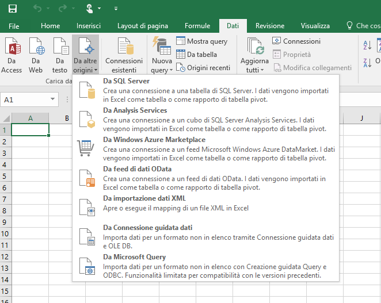
Task: Import data with Da testo
Action: [59, 55]
